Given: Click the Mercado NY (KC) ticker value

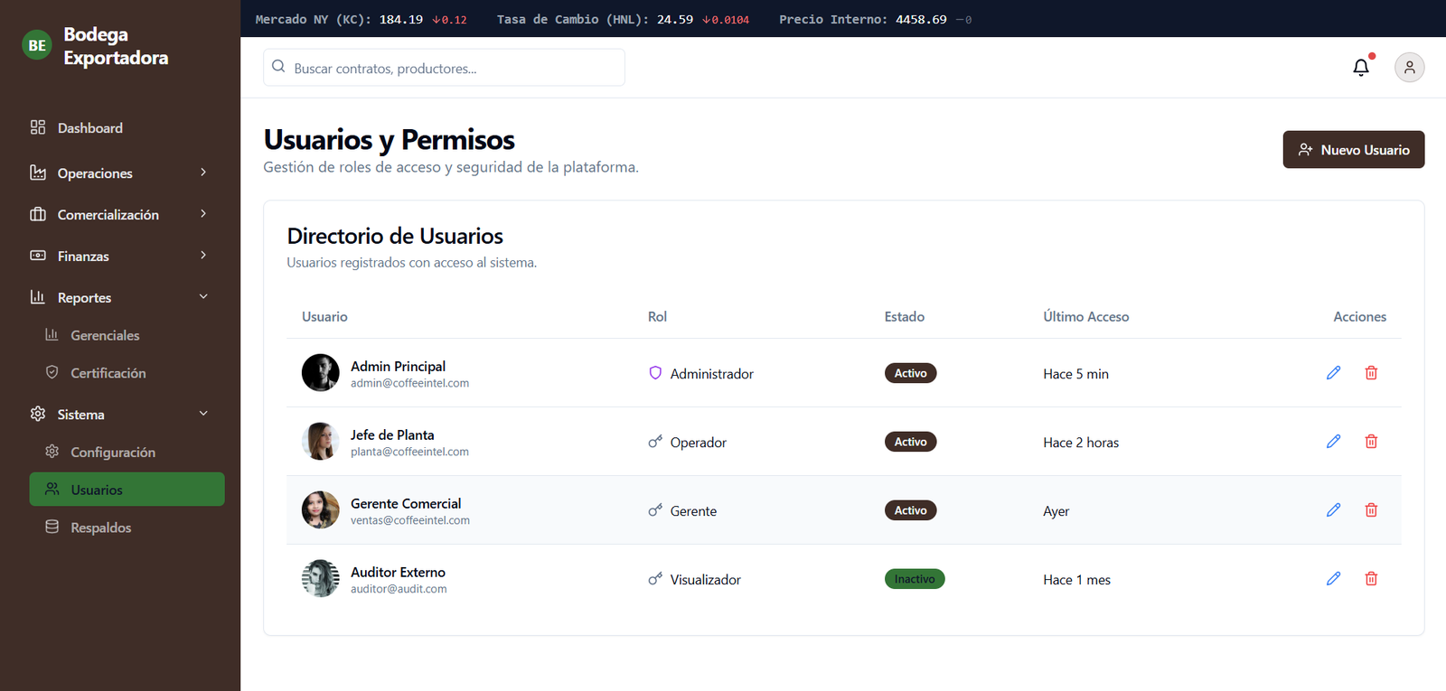Looking at the screenshot, I should click(x=401, y=19).
